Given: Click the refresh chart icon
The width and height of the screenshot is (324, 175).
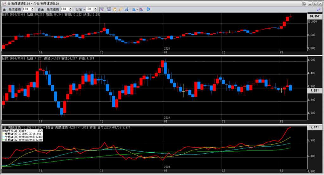Looking at the screenshot, I should (x=148, y=9).
